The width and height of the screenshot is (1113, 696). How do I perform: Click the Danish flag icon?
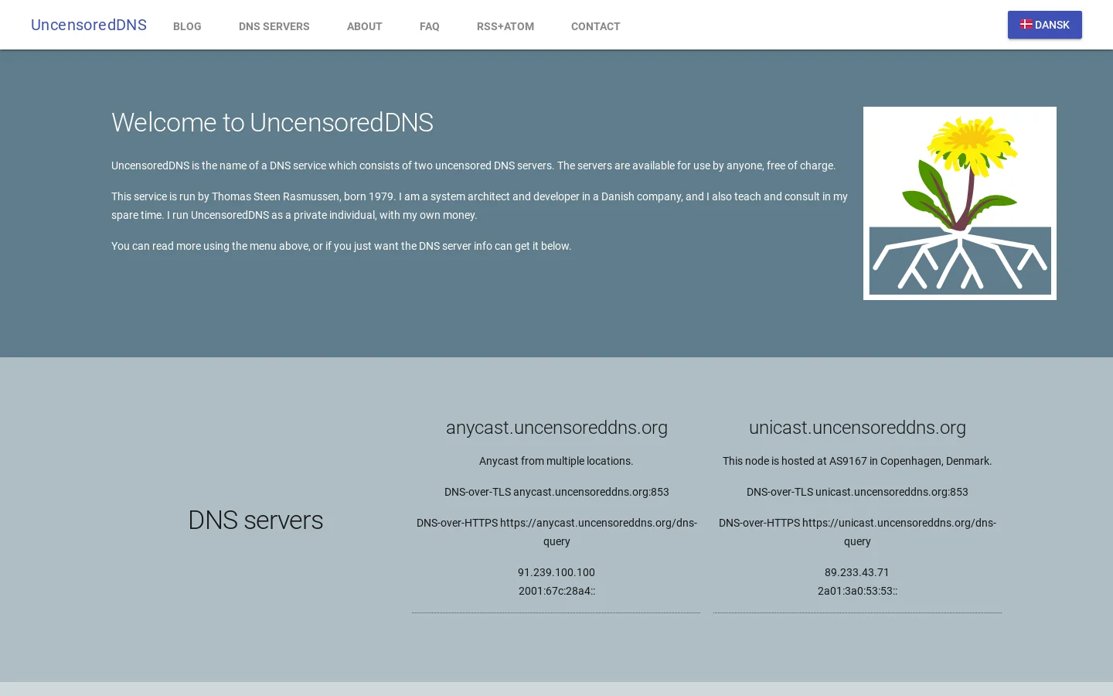tap(1026, 24)
